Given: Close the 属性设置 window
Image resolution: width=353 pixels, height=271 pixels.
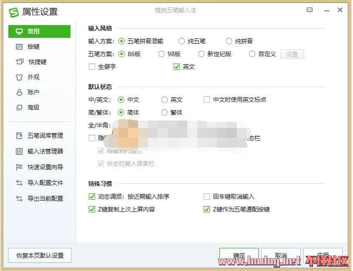Looking at the screenshot, I should click(340, 10).
